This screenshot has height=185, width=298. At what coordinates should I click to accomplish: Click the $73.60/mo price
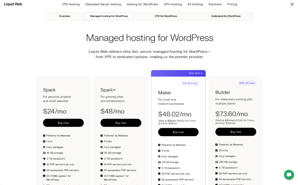(x=231, y=114)
